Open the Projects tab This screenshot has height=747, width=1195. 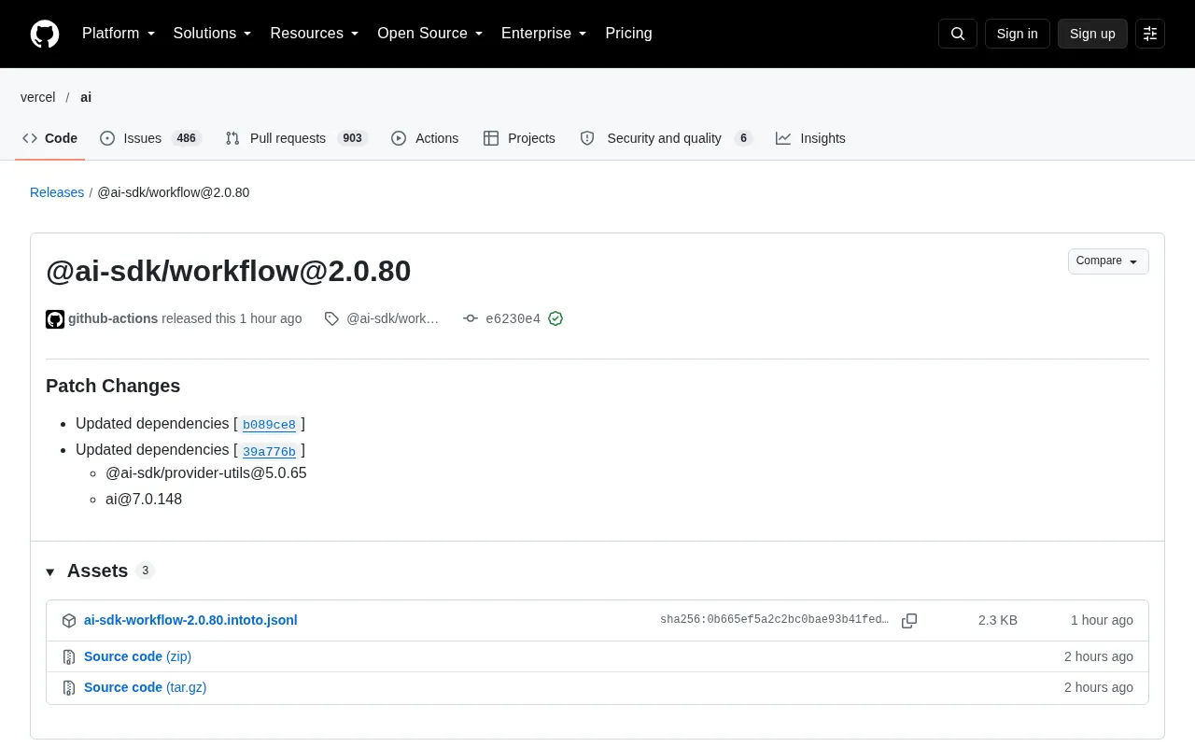tap(519, 138)
